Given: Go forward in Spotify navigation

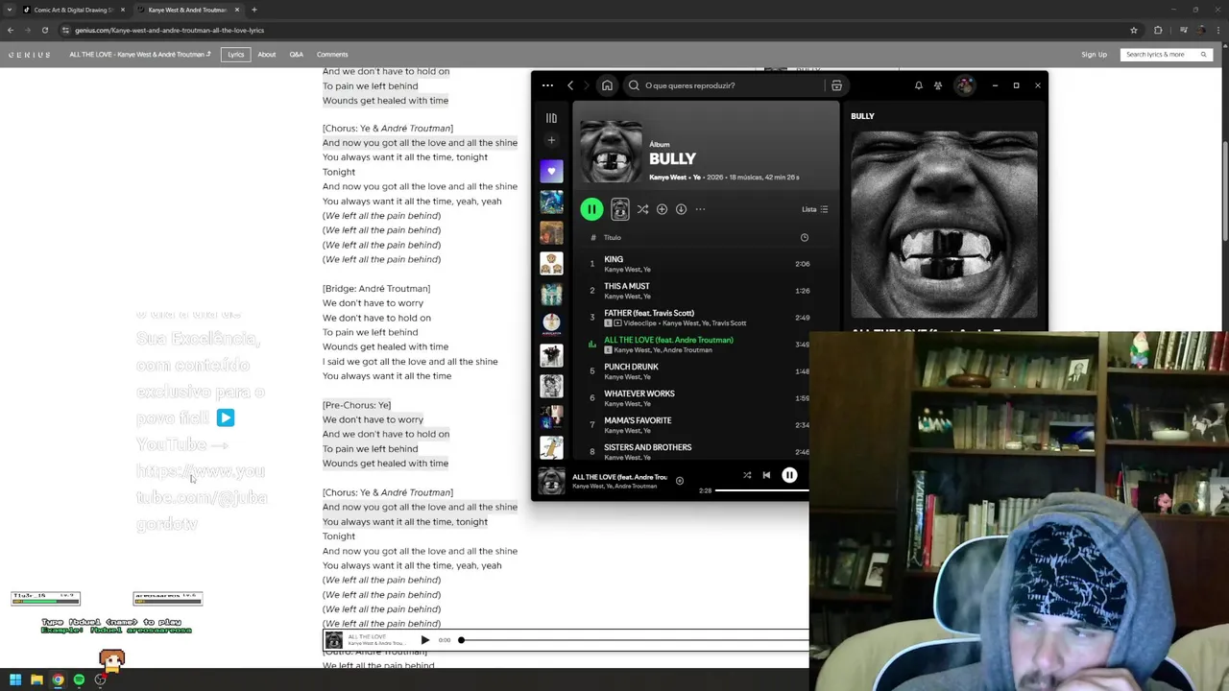Looking at the screenshot, I should coord(587,85).
